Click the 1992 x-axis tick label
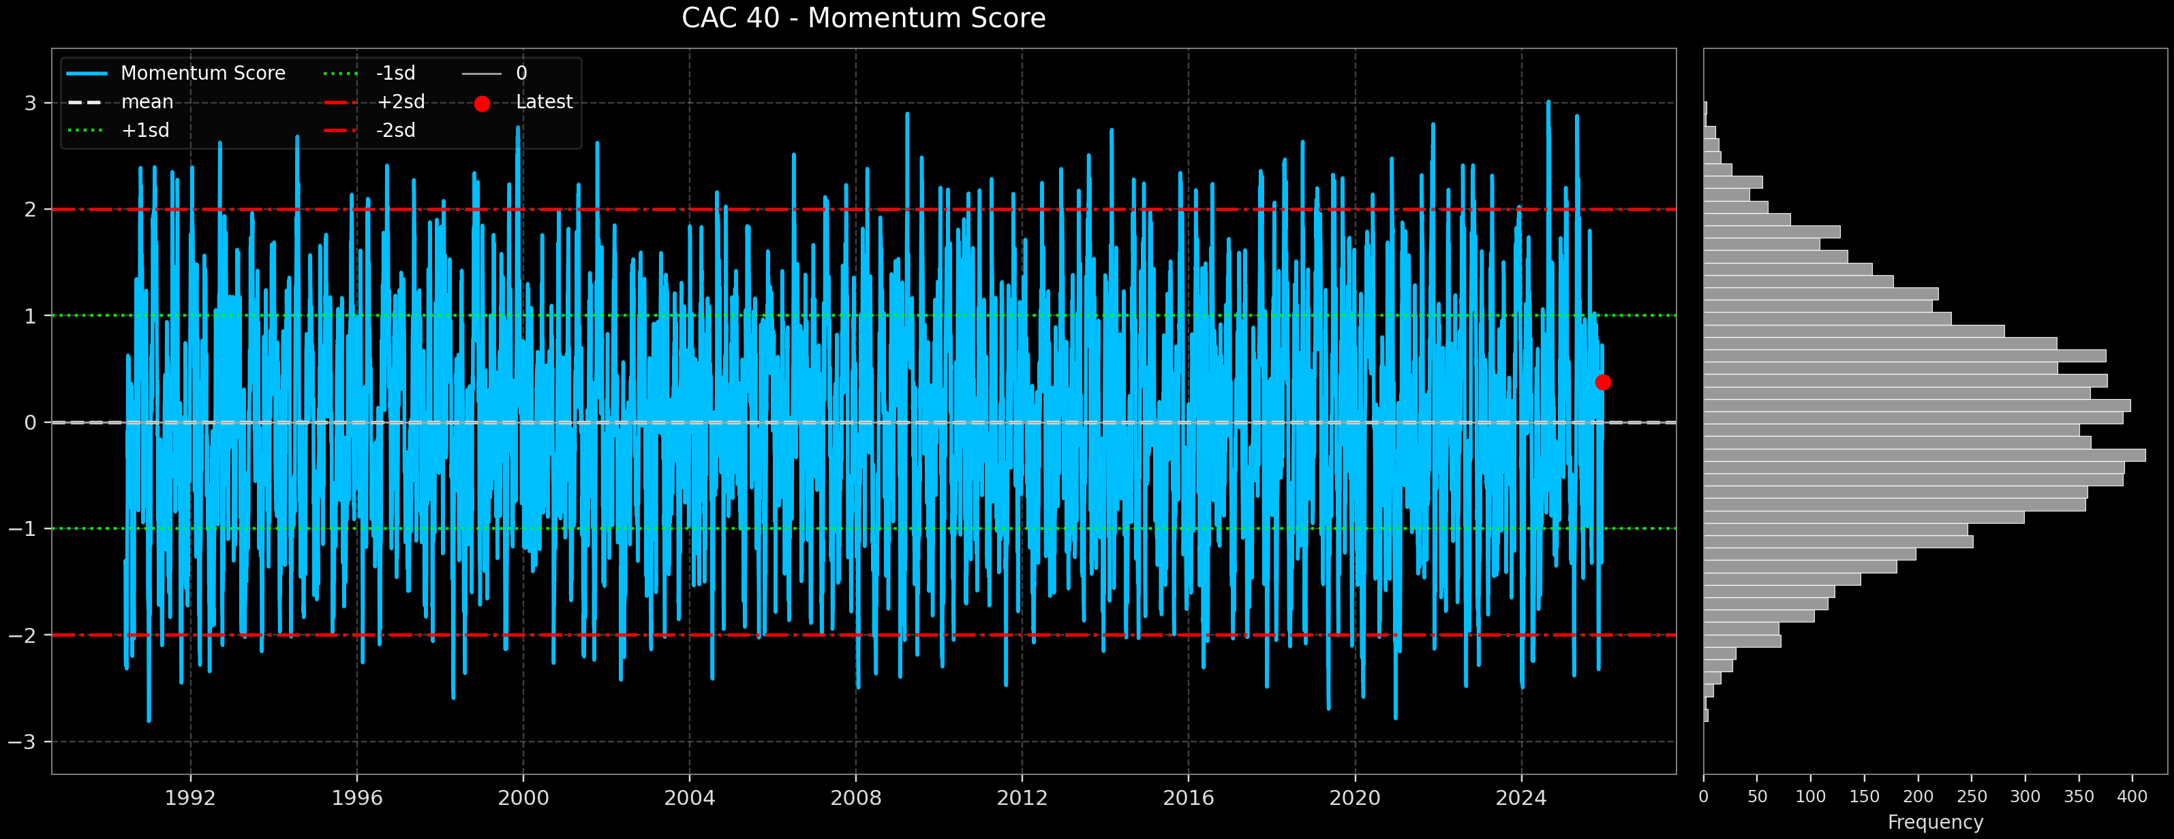Screen dimensions: 2174x839 coord(190,797)
